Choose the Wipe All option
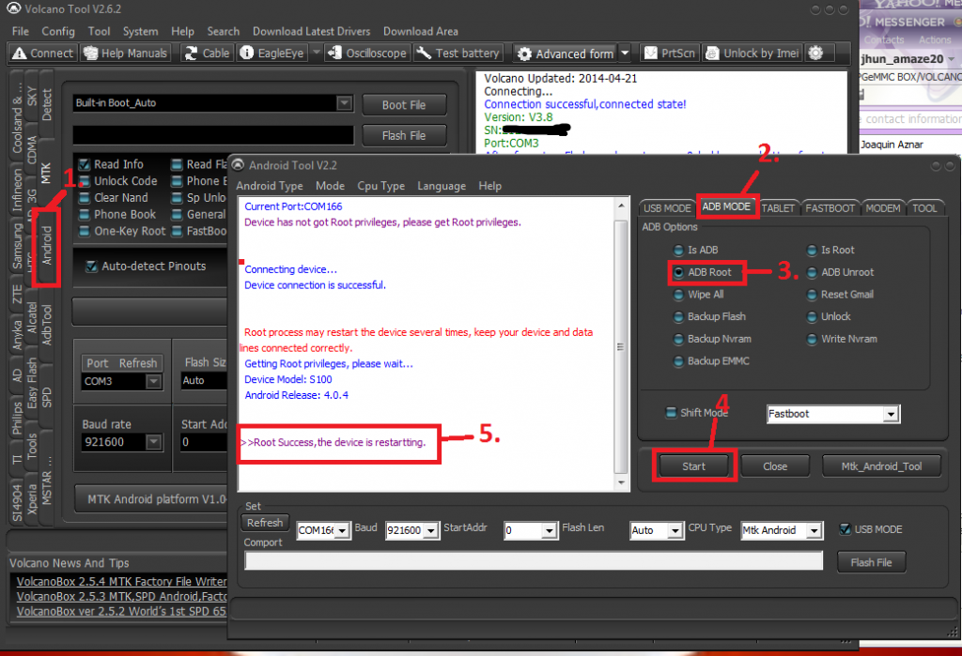Screen dimensions: 962x656 [678, 295]
